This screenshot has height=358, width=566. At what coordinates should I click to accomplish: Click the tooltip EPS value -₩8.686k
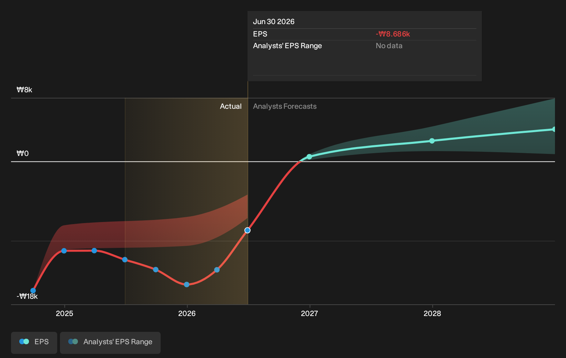click(x=393, y=34)
